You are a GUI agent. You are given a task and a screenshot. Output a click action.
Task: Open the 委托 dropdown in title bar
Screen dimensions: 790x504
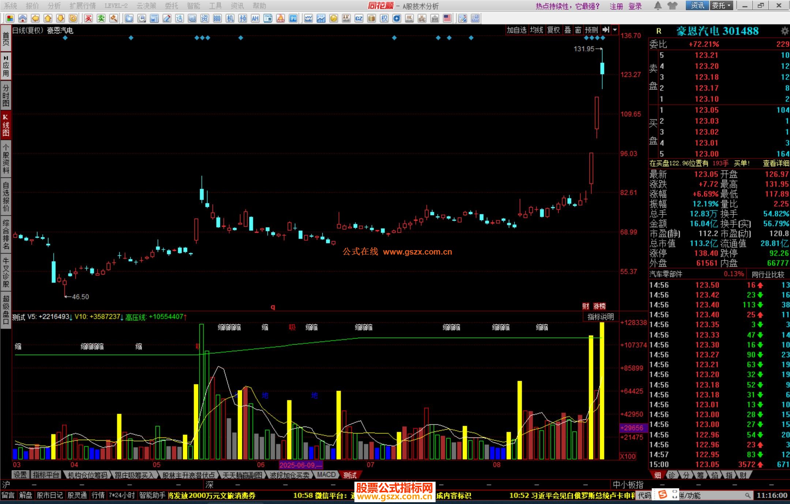(721, 6)
